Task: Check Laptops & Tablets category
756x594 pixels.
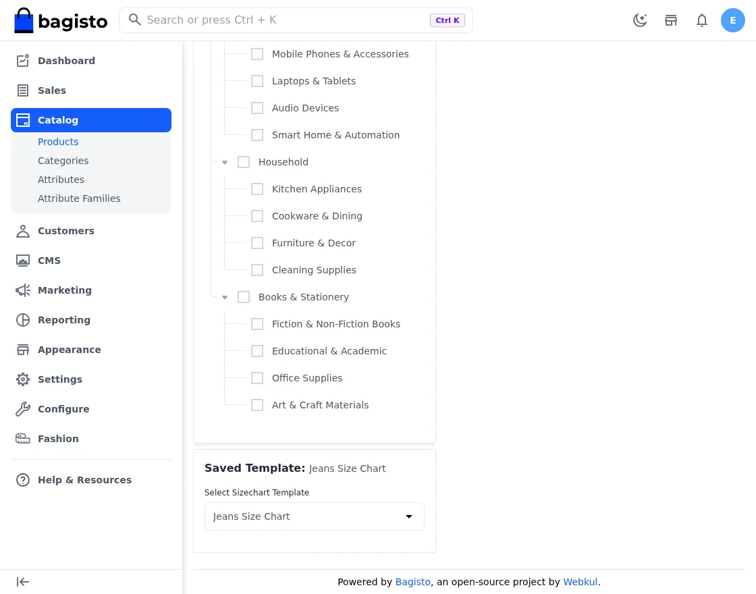Action: 257,81
